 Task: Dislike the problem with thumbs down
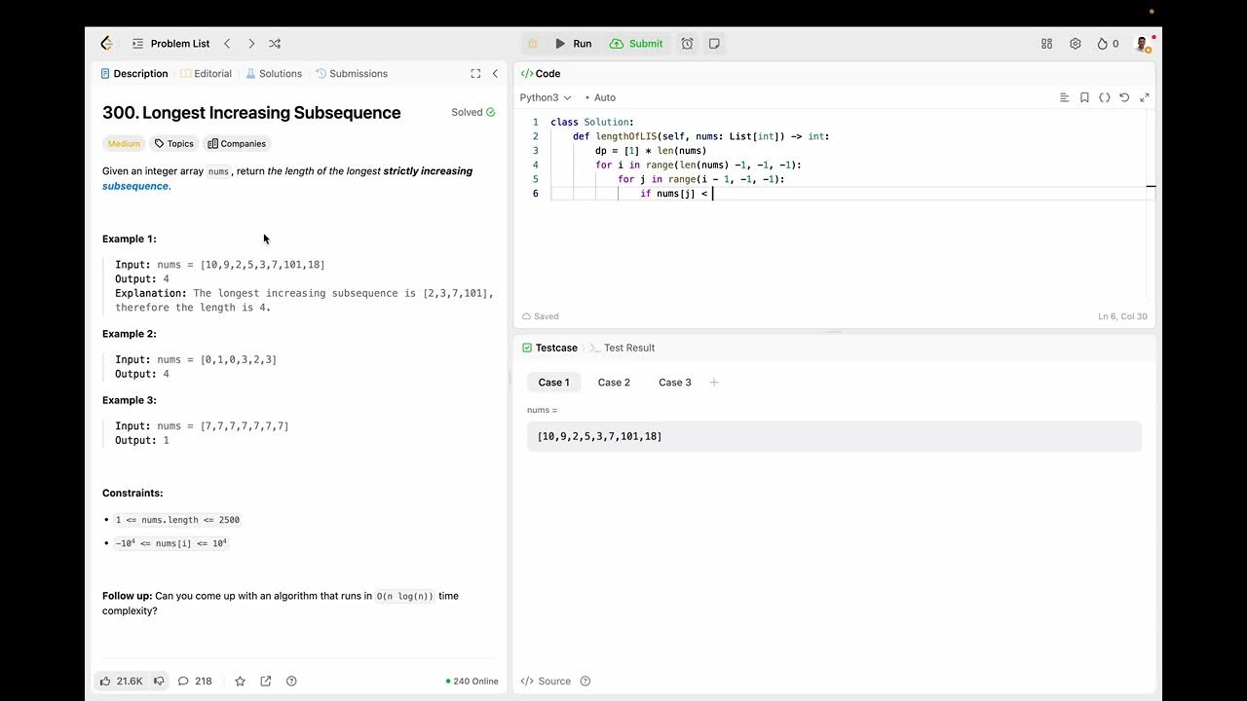[x=159, y=682]
